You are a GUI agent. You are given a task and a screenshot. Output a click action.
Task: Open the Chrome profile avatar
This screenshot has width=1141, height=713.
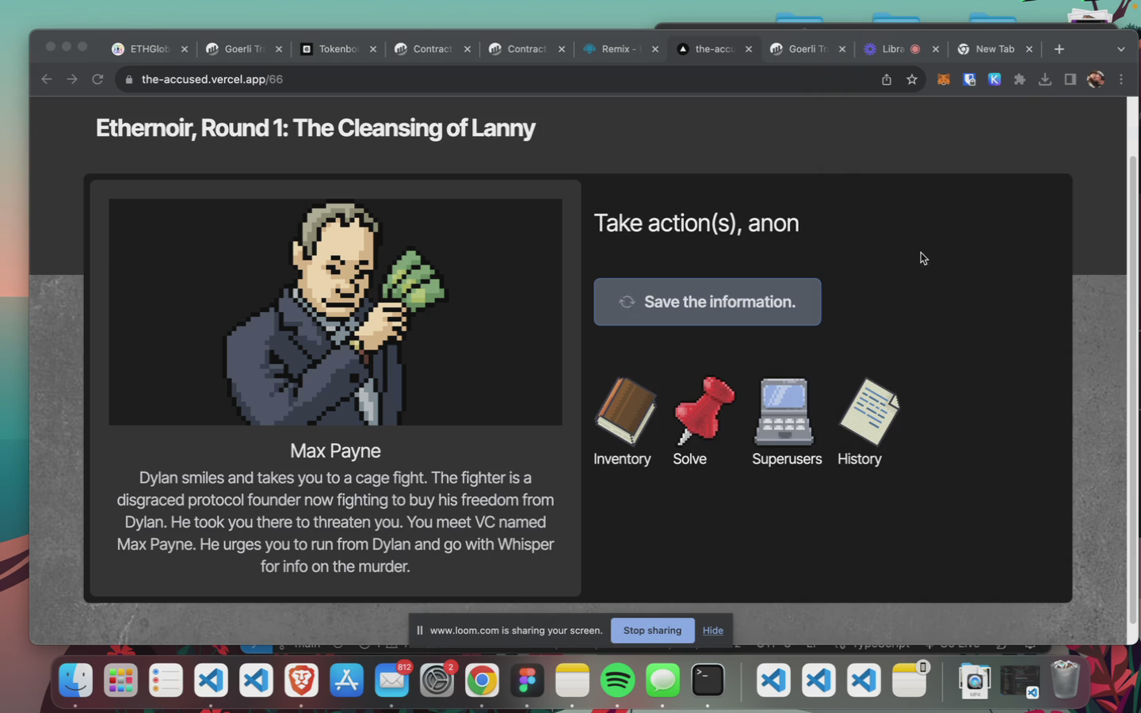pos(1096,79)
